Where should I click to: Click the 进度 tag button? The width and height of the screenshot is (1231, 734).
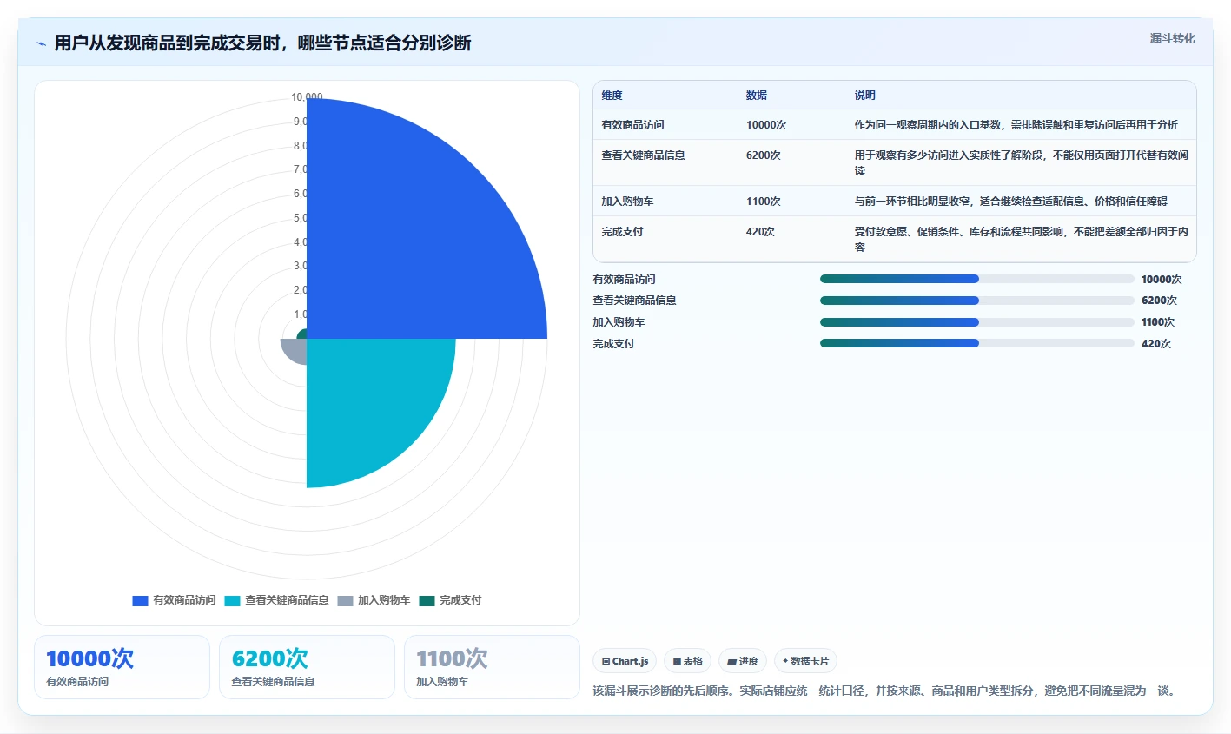click(x=743, y=661)
